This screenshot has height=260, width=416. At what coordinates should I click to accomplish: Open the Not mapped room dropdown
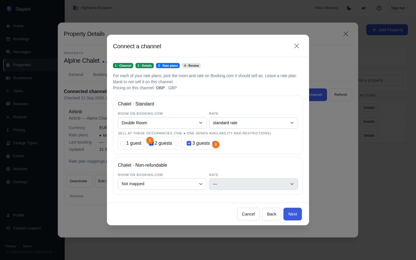(162, 184)
